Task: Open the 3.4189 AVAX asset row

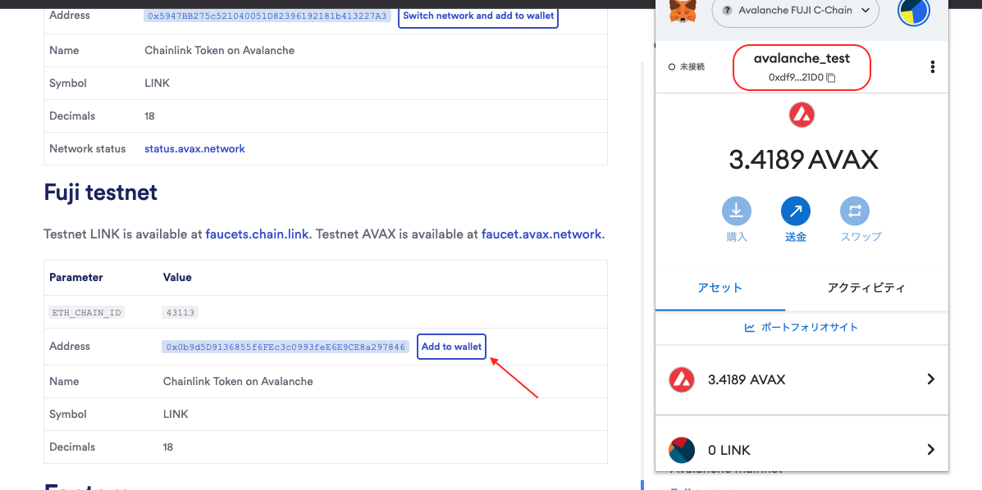Action: [802, 379]
